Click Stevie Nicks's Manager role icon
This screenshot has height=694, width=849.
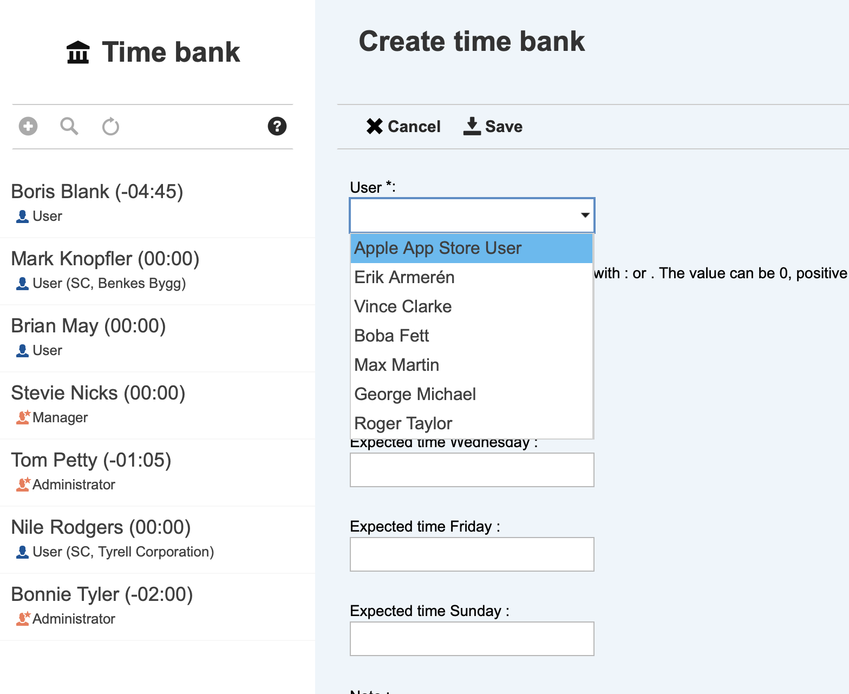point(23,417)
